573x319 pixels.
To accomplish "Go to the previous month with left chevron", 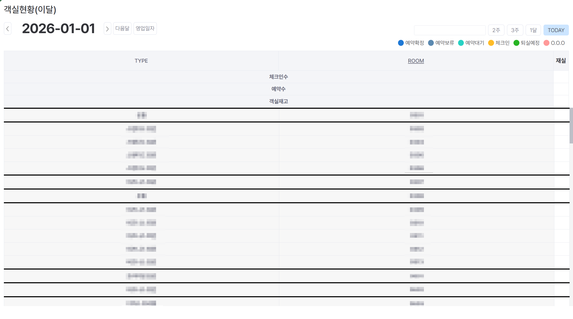I will pyautogui.click(x=8, y=29).
